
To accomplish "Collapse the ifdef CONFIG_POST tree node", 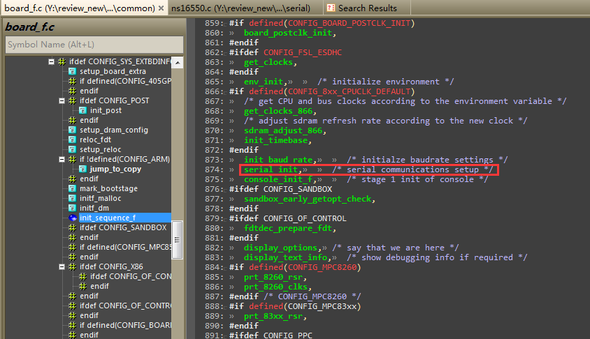I will tap(62, 100).
